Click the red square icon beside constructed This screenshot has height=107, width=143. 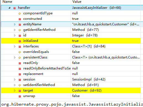tap(20, 19)
